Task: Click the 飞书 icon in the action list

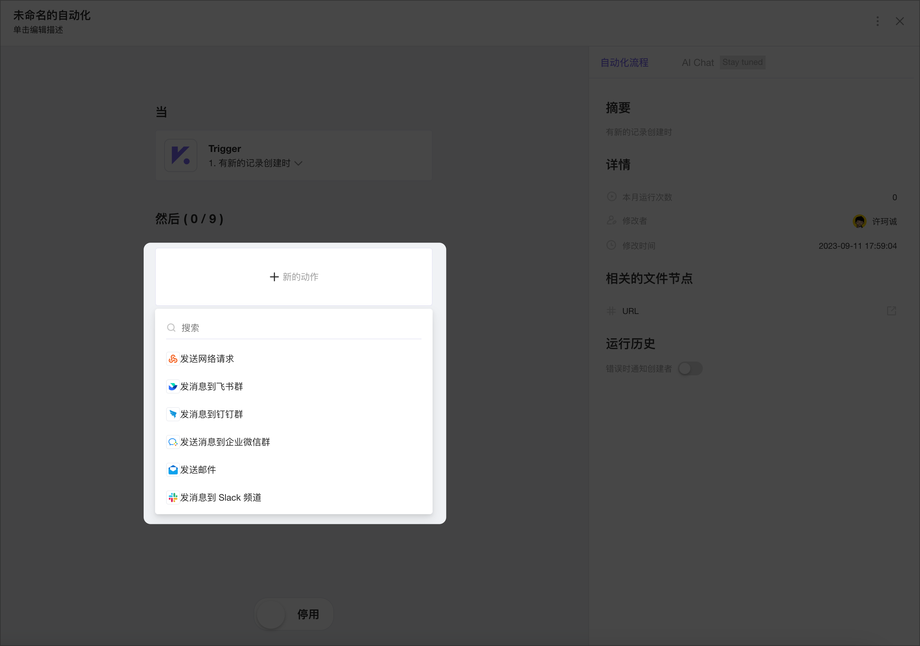Action: click(x=173, y=386)
